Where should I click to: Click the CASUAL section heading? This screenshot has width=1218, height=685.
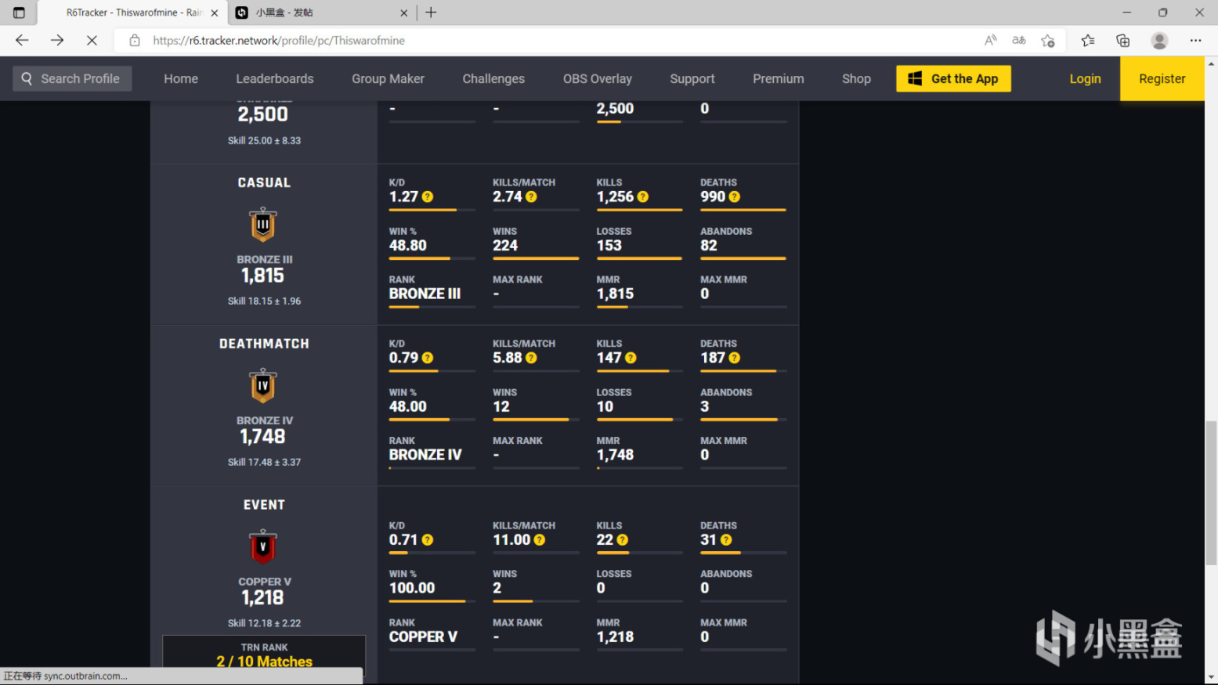(264, 182)
